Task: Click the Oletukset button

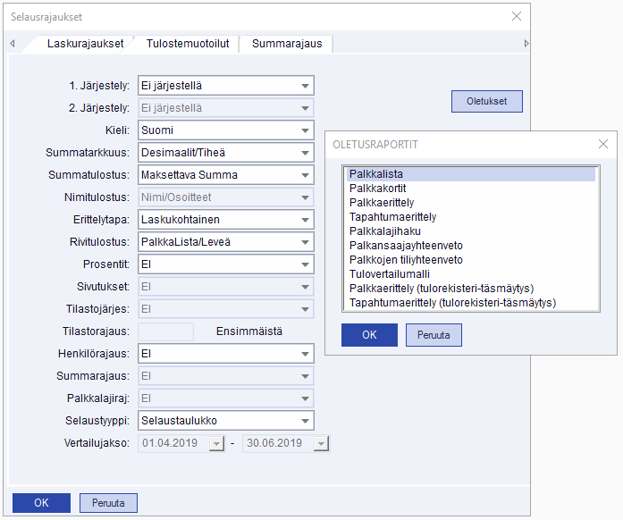Action: [x=486, y=101]
